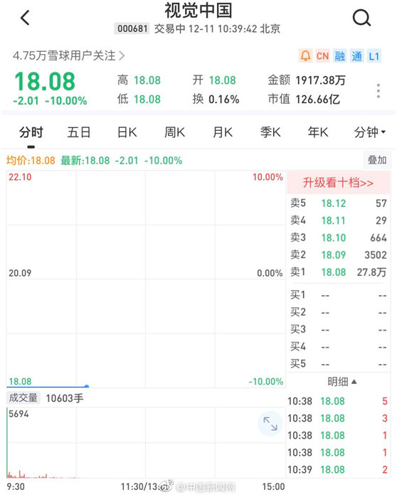Tap the -2.01 -10.00% change under price
This screenshot has width=397, height=497.
(x=50, y=101)
